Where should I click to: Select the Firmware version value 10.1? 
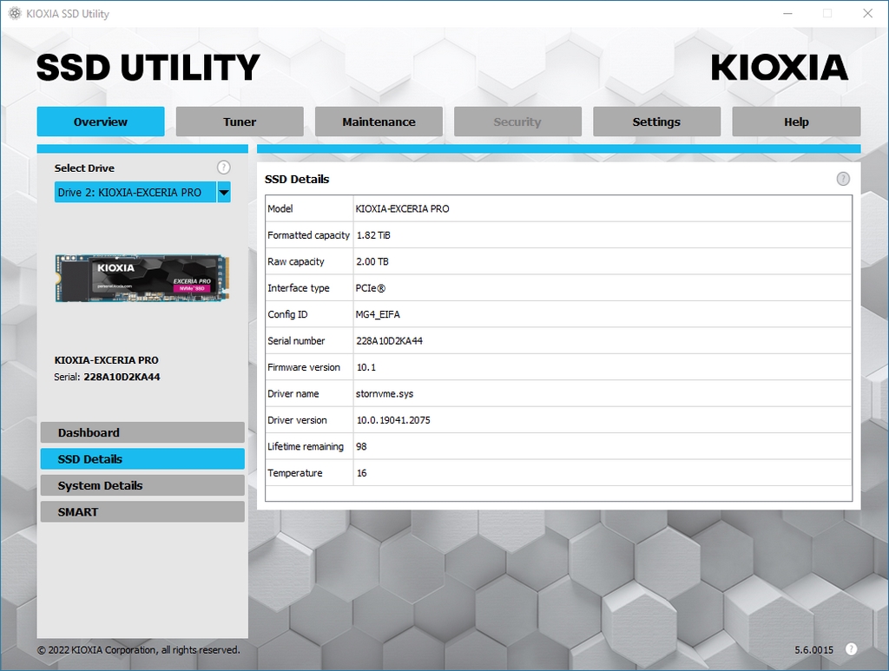[x=365, y=367]
